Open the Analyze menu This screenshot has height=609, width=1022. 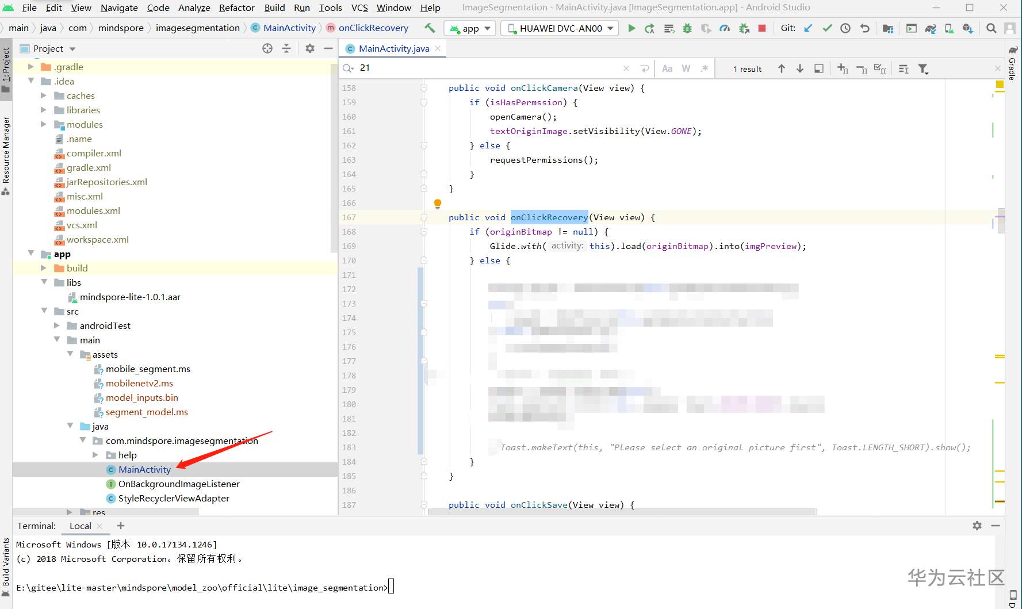194,7
